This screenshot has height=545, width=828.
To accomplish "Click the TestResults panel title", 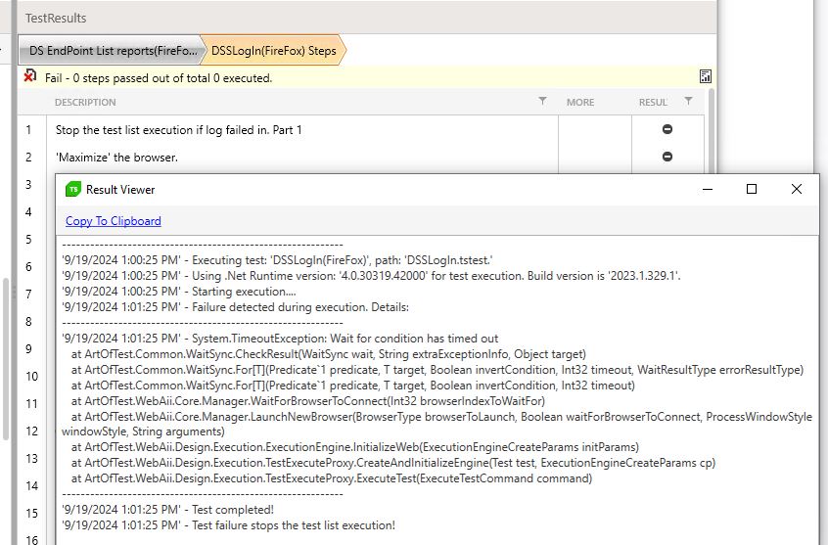I will pyautogui.click(x=56, y=18).
